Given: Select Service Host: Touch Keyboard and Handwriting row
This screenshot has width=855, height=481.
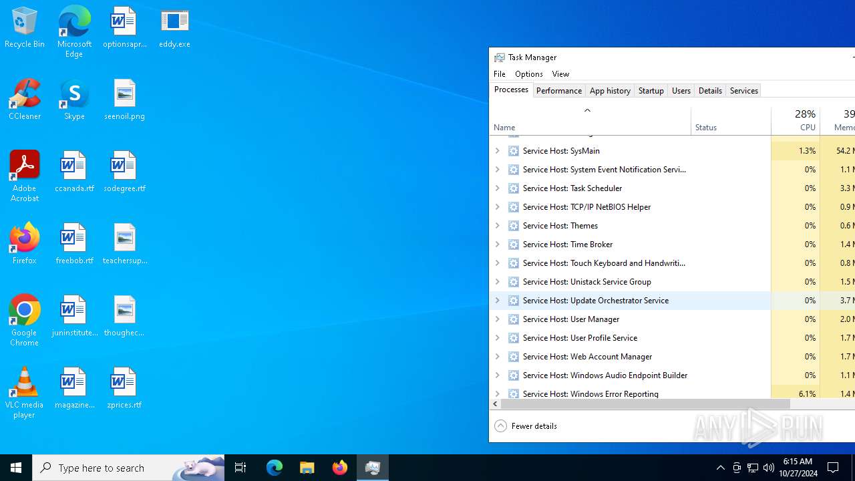Looking at the screenshot, I should click(x=672, y=263).
